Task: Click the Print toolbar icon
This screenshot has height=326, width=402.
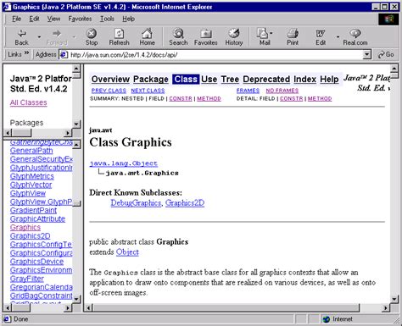Action: pos(293,37)
